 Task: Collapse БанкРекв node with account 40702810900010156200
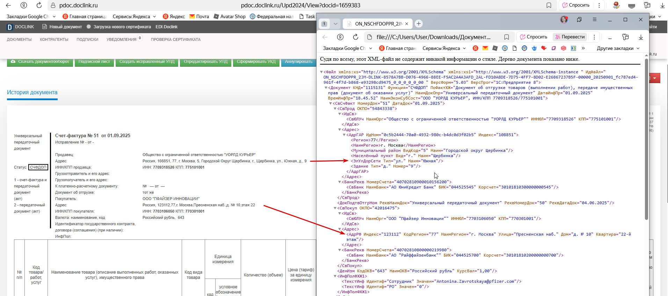click(x=340, y=182)
